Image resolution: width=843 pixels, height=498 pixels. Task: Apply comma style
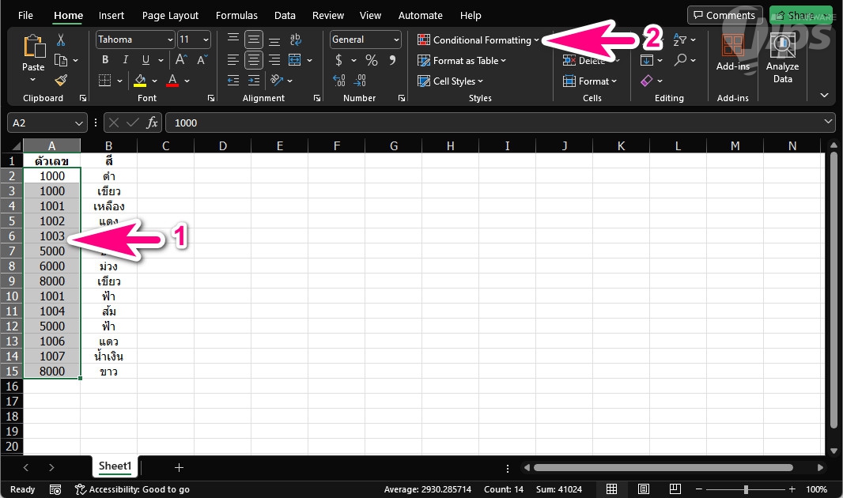[392, 59]
